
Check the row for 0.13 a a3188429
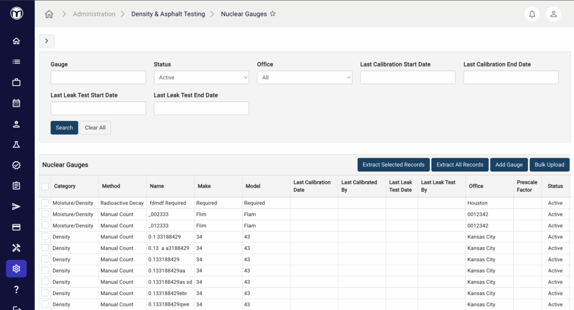(45, 248)
